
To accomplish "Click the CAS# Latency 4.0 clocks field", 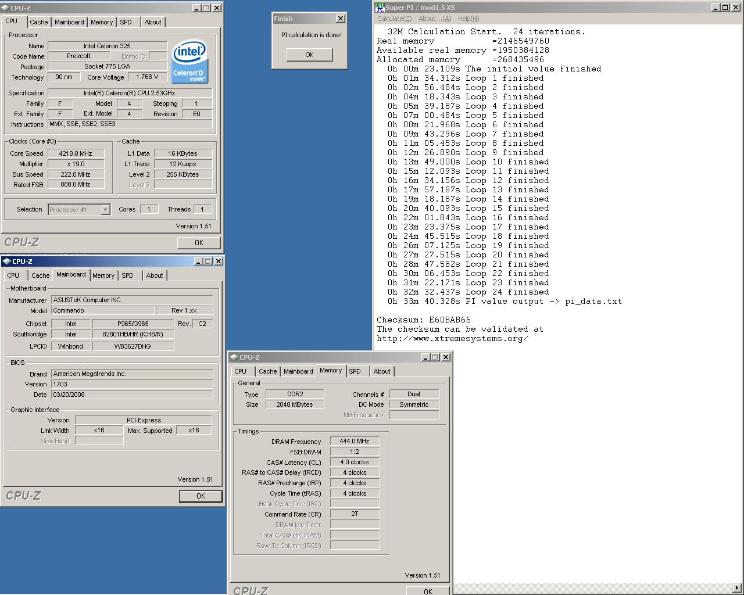I will (x=355, y=462).
